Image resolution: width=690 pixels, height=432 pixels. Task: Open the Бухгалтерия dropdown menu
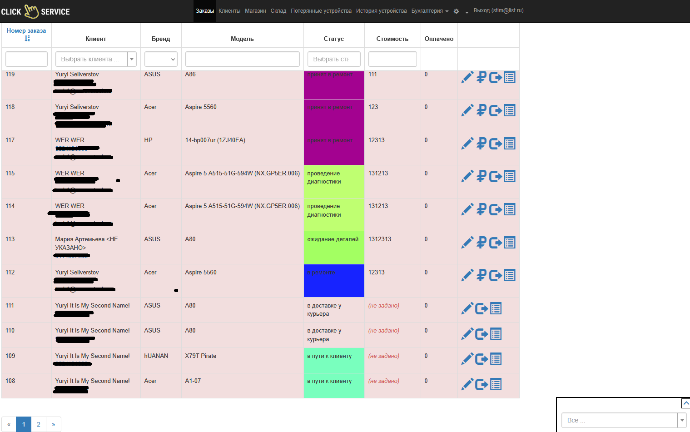[430, 11]
